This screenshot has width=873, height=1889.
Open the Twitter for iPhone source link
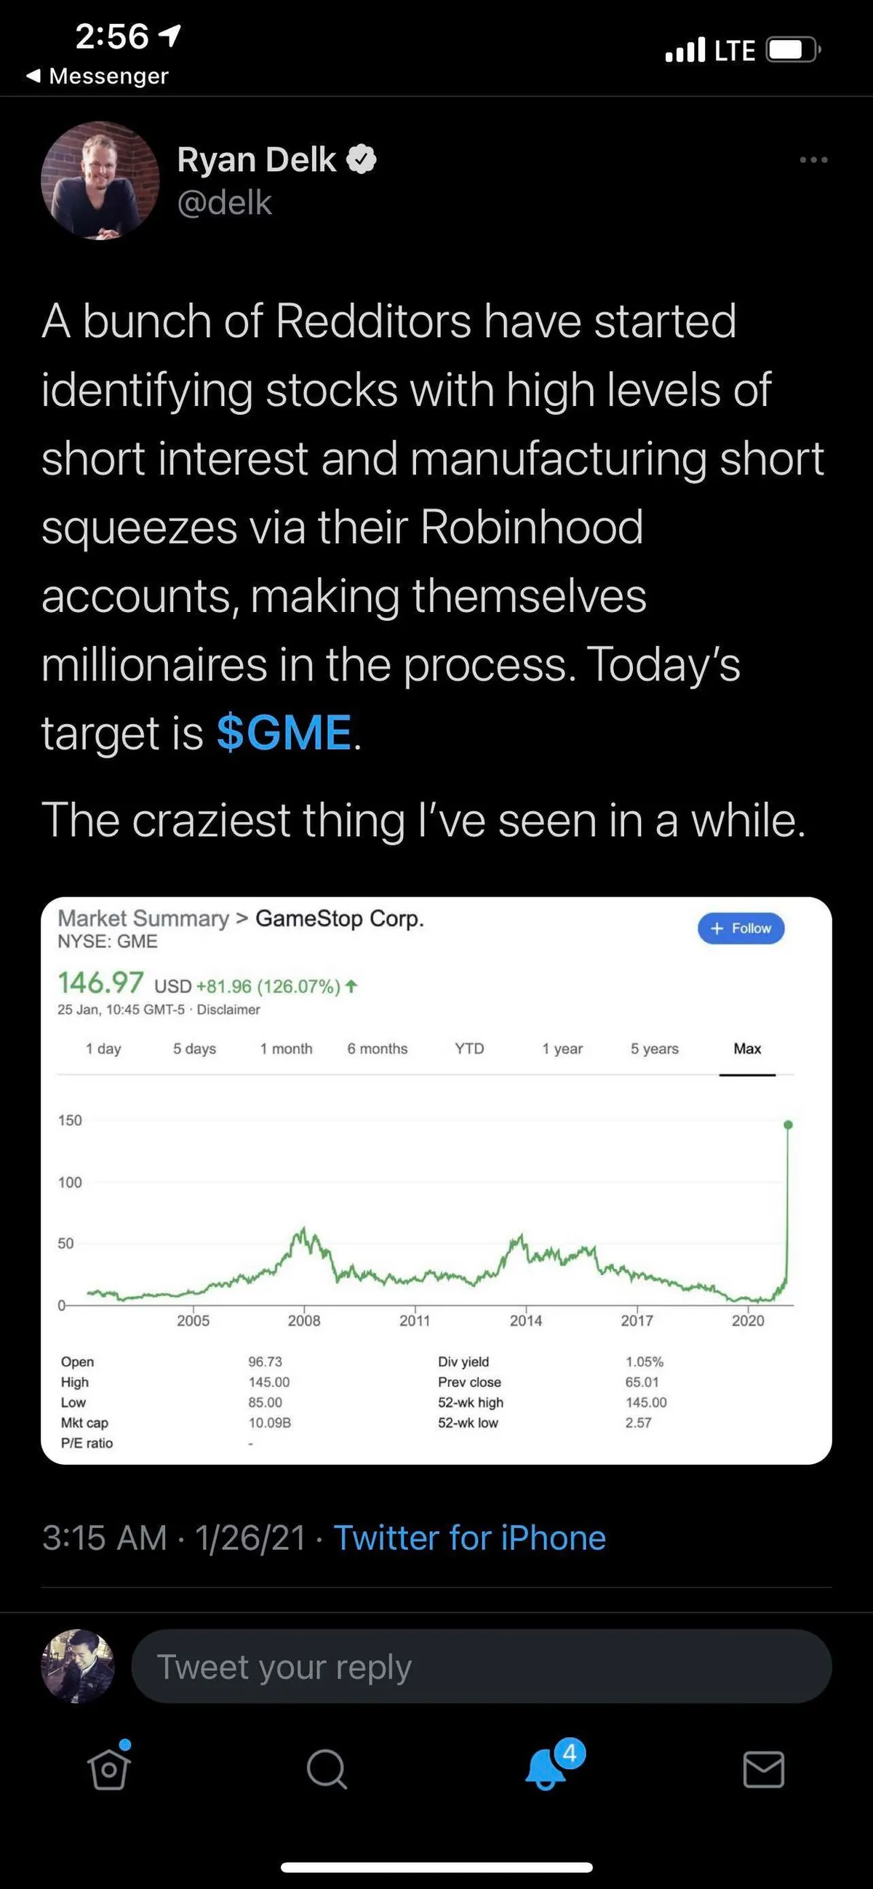tap(470, 1538)
